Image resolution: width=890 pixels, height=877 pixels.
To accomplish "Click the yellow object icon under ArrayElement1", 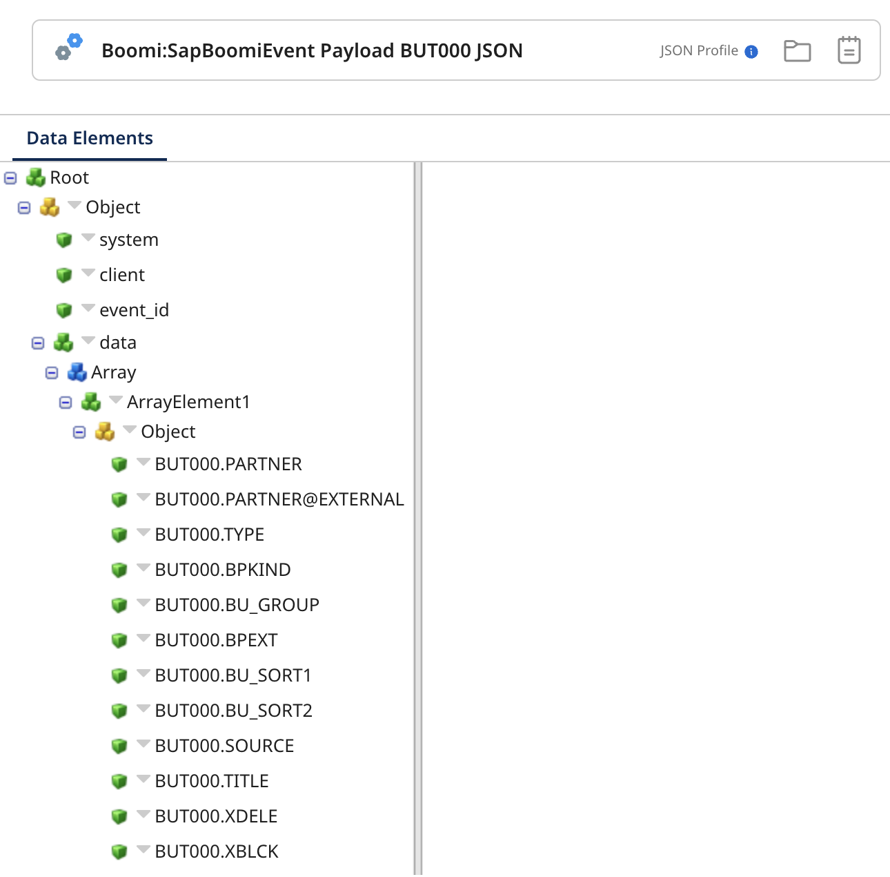I will pos(104,431).
